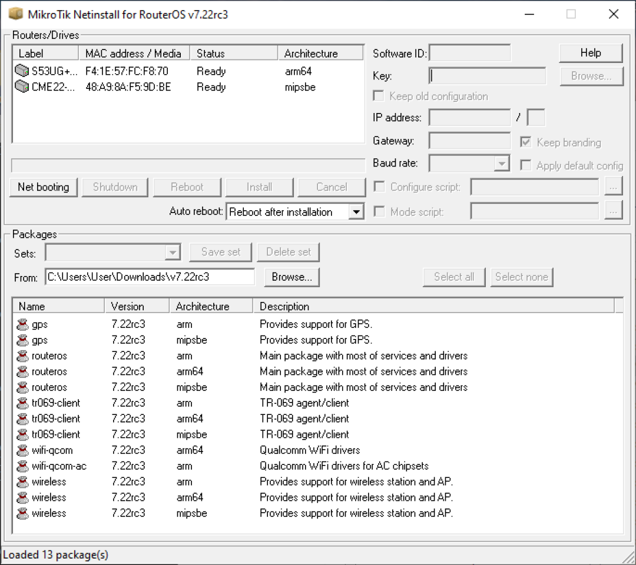Toggle the Keep branding checkbox
The height and width of the screenshot is (565, 636).
(526, 142)
